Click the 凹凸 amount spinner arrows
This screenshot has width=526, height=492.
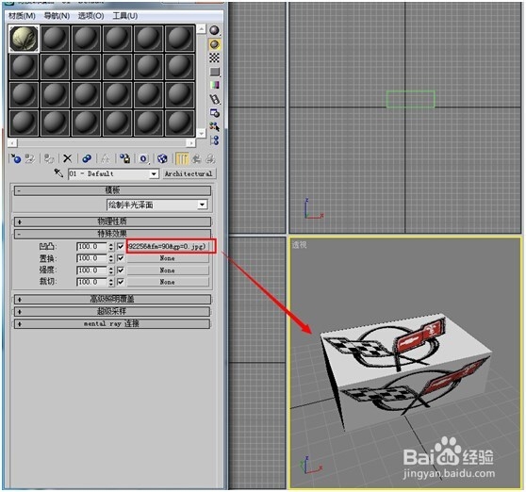click(111, 247)
